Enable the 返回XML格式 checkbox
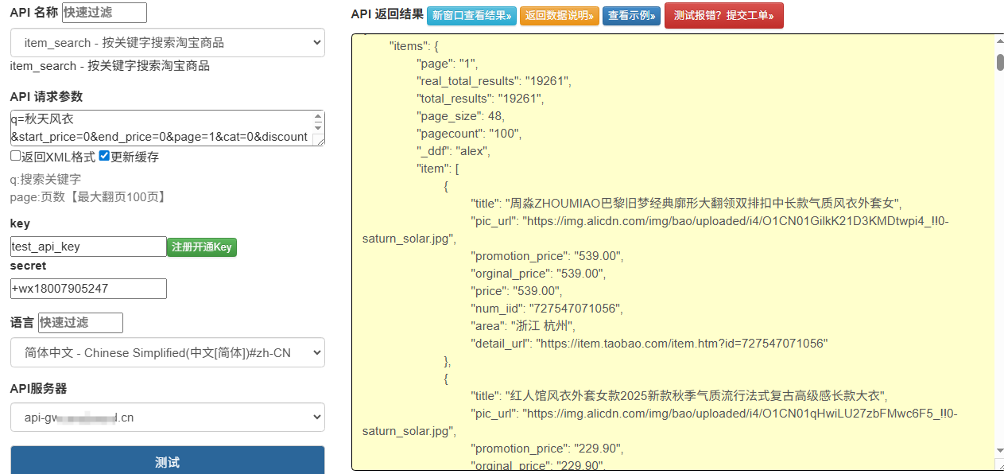 pos(15,154)
